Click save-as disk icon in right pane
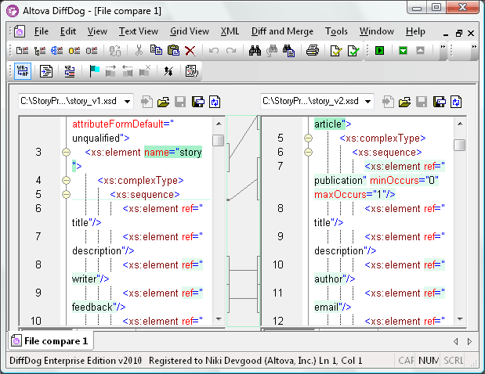485x374 pixels. (x=440, y=102)
